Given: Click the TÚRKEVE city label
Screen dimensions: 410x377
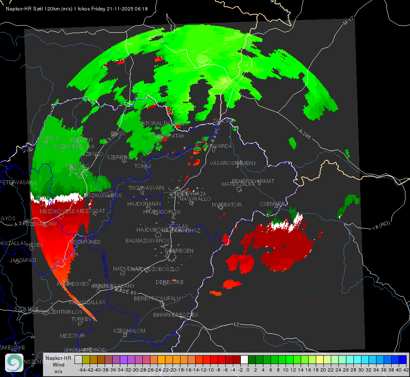Looking at the screenshot, I should 83,319.
